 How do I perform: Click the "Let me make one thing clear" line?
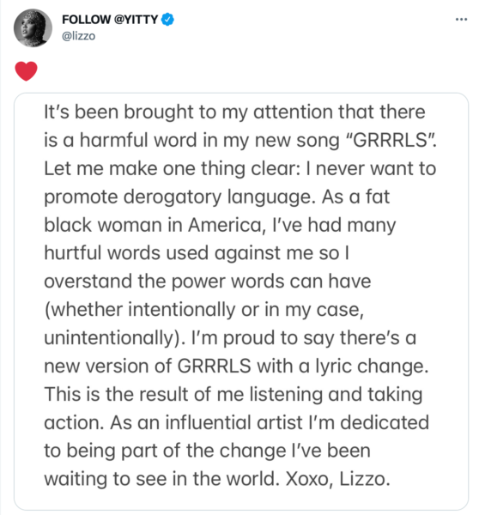coord(240,168)
